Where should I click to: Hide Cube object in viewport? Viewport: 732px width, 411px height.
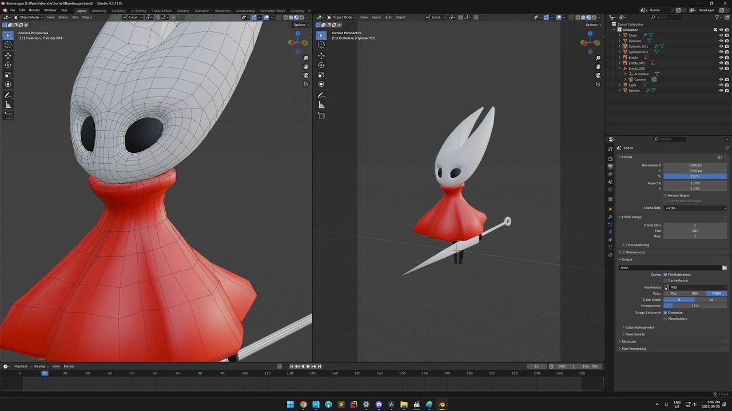721,35
